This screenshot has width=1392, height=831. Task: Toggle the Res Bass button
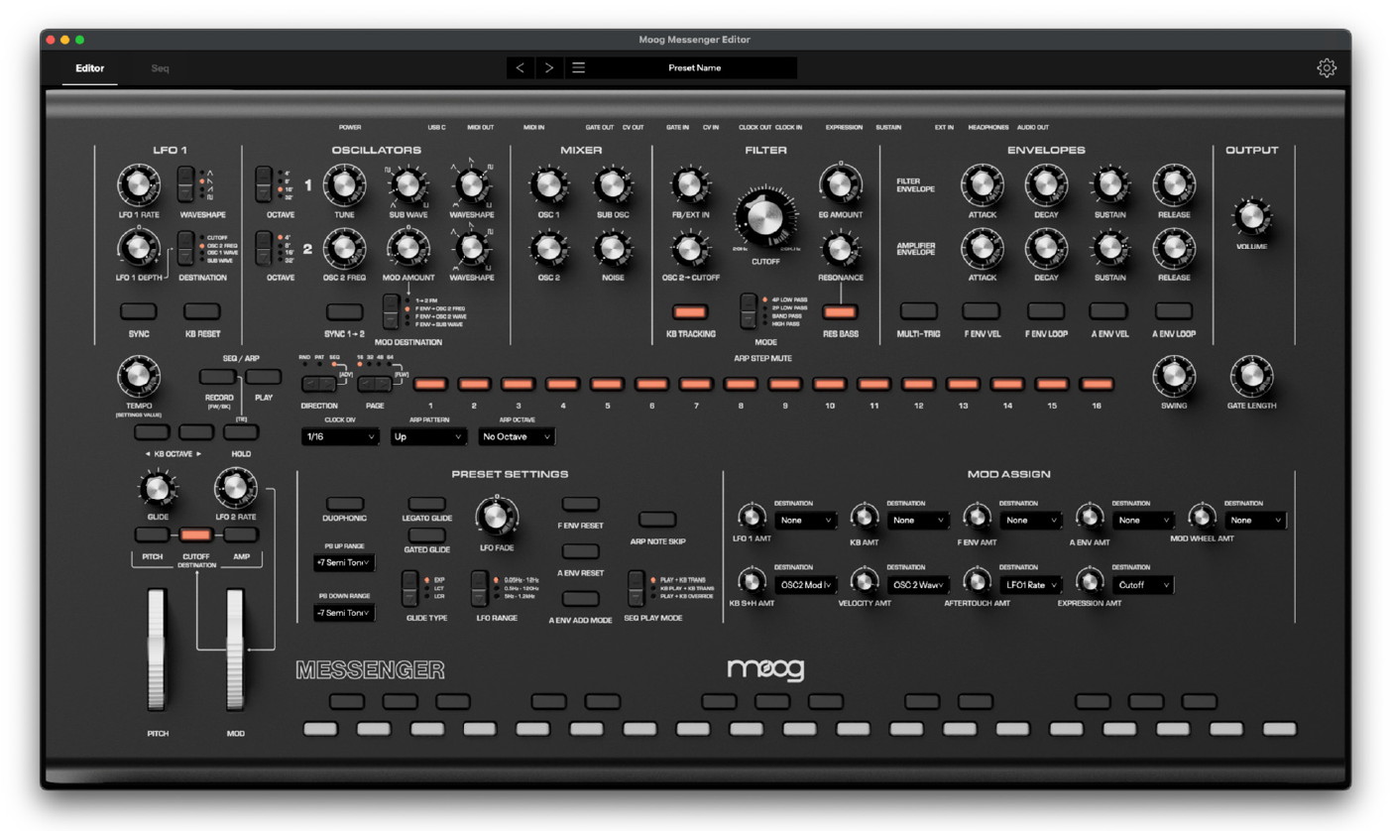[x=840, y=312]
